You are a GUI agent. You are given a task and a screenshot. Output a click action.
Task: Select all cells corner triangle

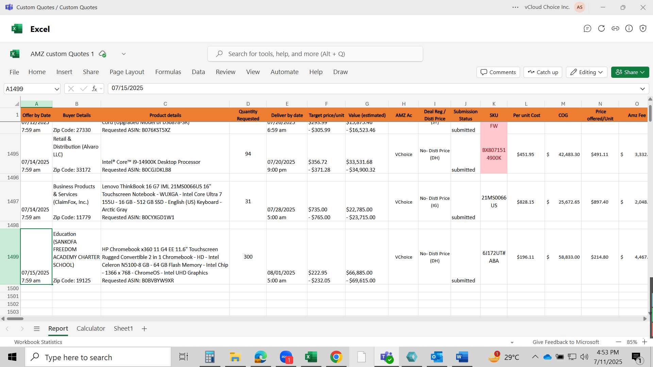coord(17,104)
